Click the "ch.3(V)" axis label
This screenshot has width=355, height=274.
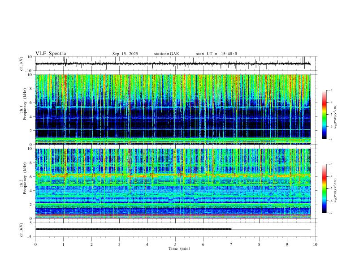(x=22, y=230)
